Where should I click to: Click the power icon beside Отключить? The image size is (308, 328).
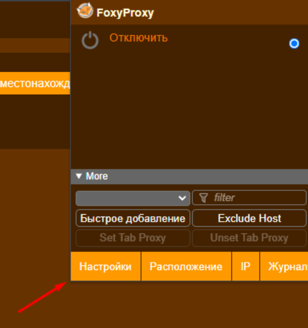click(90, 40)
